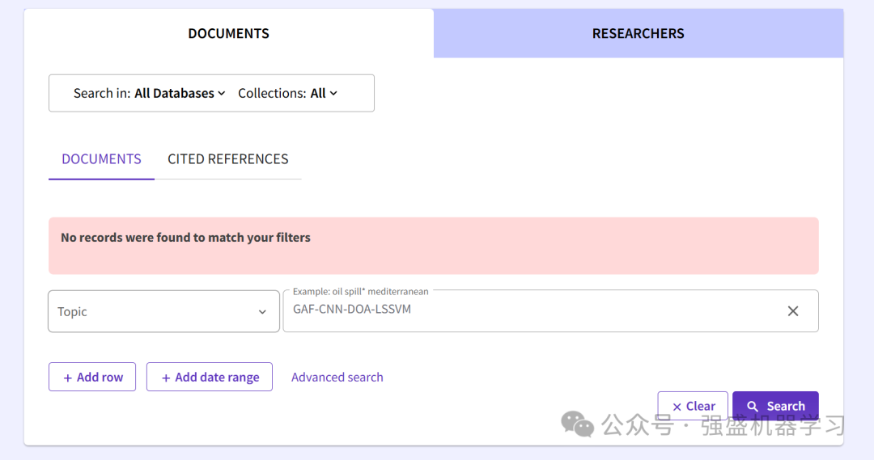The height and width of the screenshot is (460, 874).
Task: Click the Add date range button
Action: pos(210,377)
